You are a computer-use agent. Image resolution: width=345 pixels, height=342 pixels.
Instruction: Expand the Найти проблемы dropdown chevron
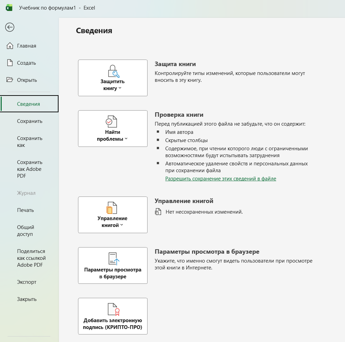tap(126, 139)
